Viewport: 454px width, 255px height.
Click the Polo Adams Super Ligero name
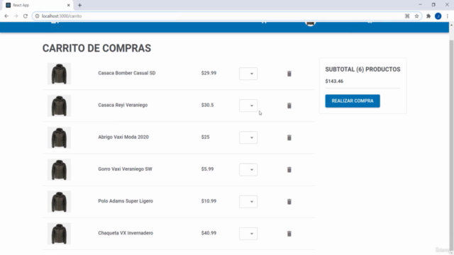[126, 201]
